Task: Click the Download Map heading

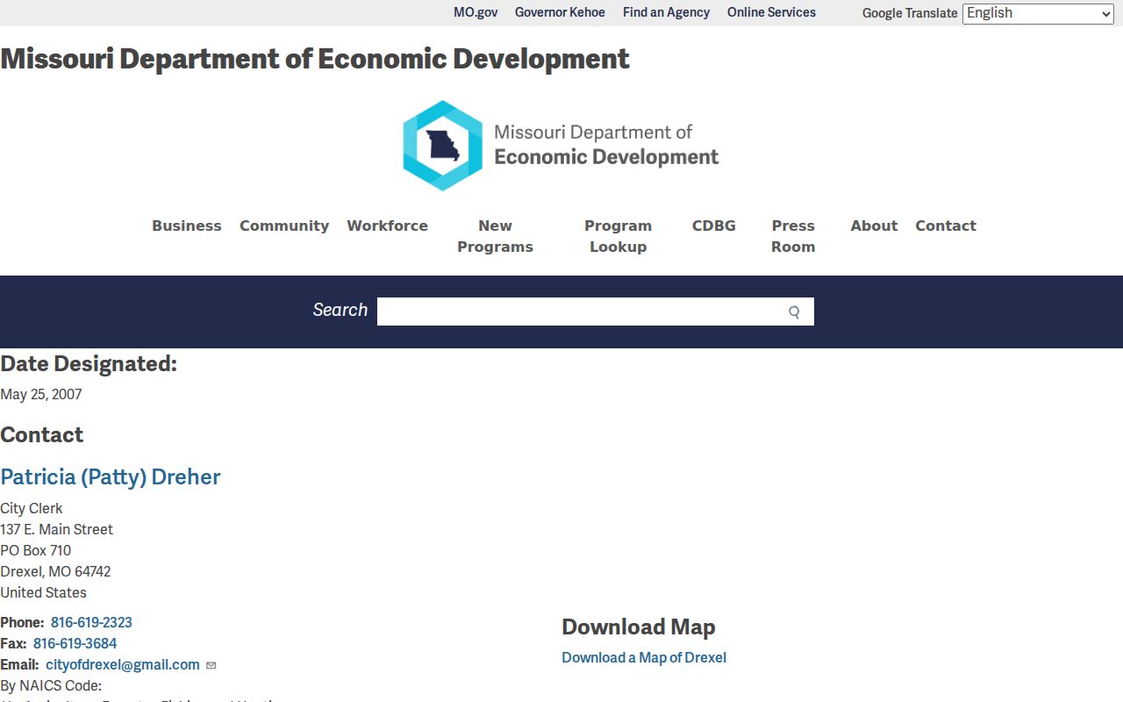Action: pyautogui.click(x=639, y=627)
